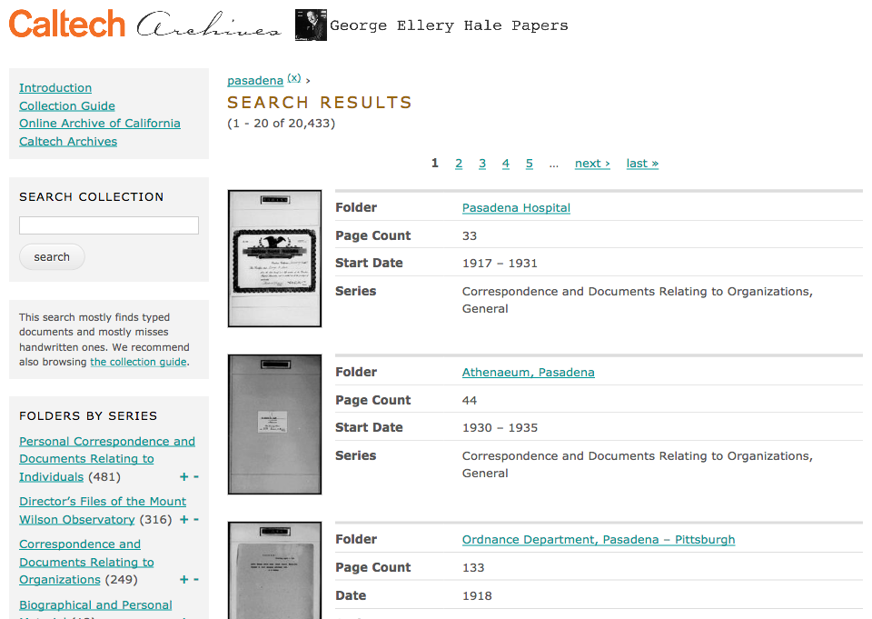Click the Caltech logo
Screen dimensions: 872x619
coord(66,25)
